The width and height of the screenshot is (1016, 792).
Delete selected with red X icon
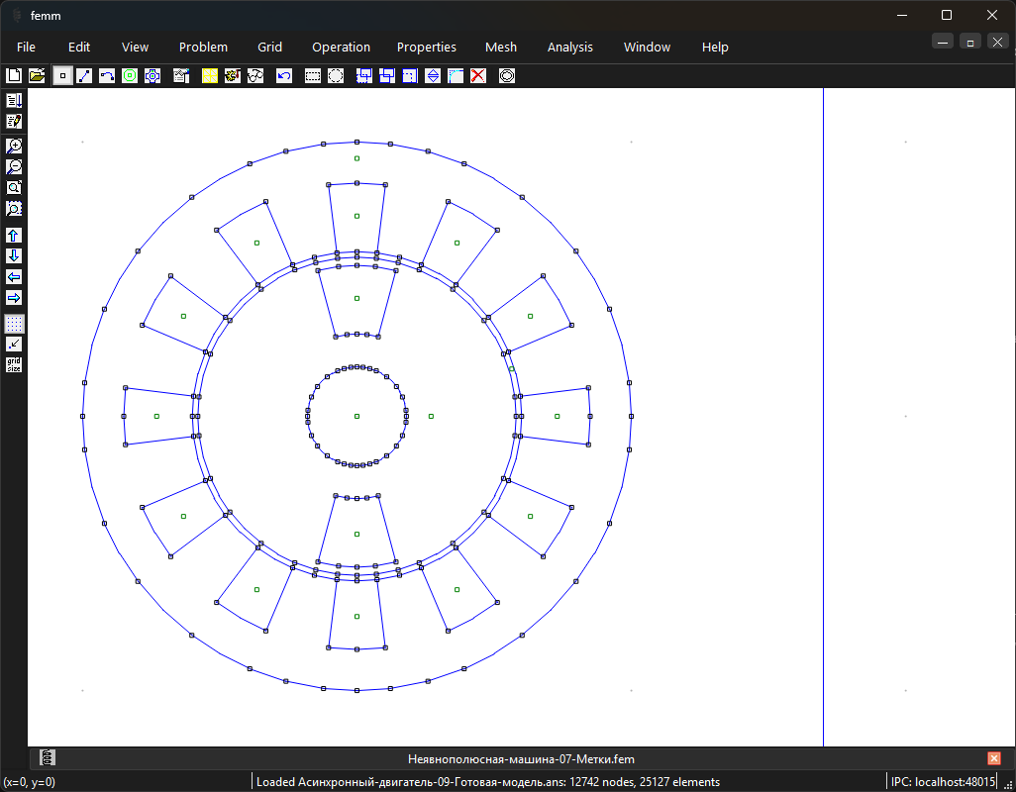click(478, 76)
